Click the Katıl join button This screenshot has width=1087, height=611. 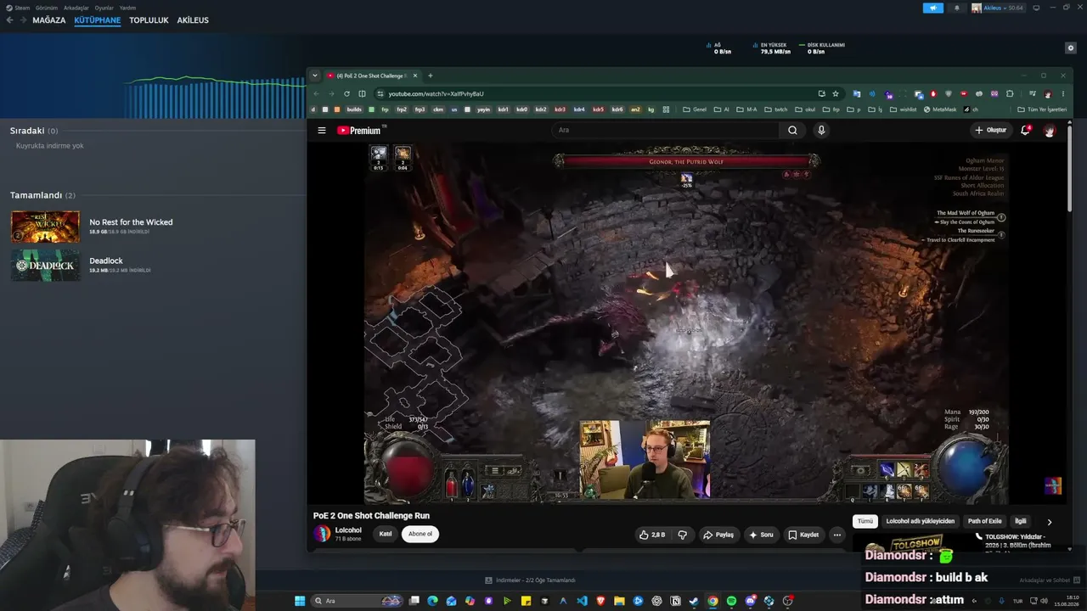point(385,534)
